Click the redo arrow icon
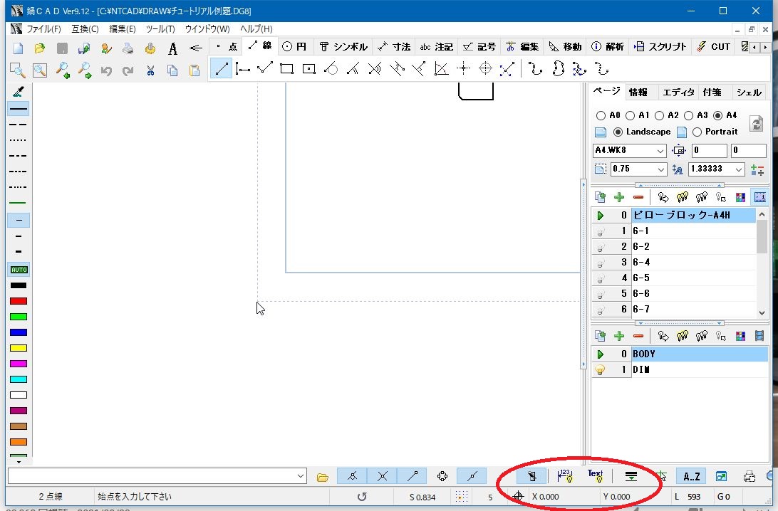778x511 pixels. click(128, 70)
